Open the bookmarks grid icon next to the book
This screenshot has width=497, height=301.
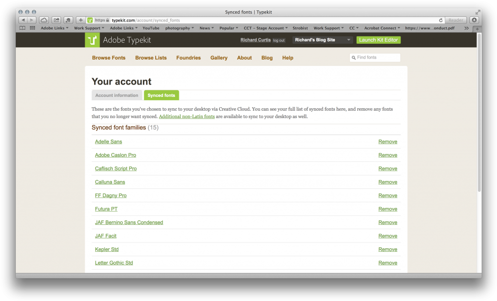pyautogui.click(x=33, y=28)
